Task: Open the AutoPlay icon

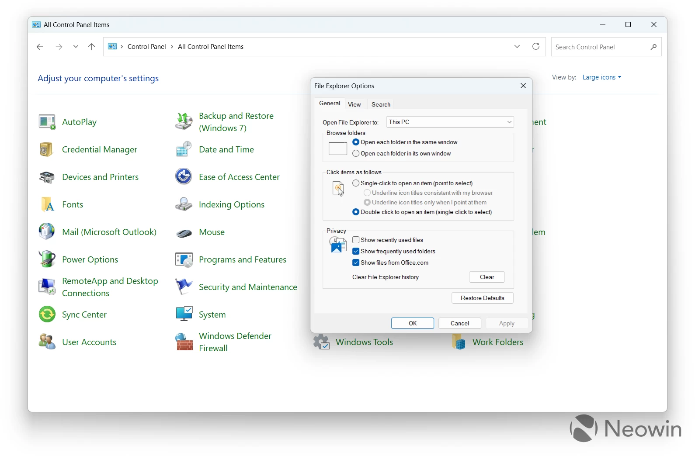Action: pyautogui.click(x=47, y=122)
